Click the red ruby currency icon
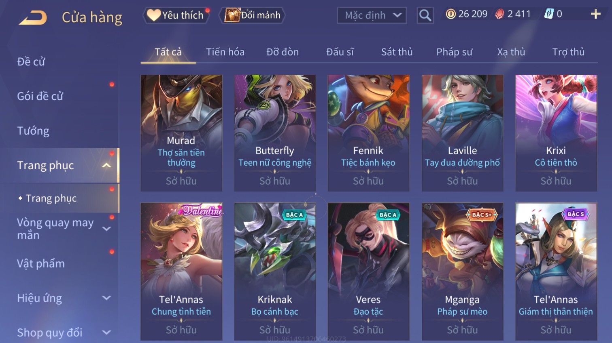Viewport: 612px width, 343px height. point(500,14)
